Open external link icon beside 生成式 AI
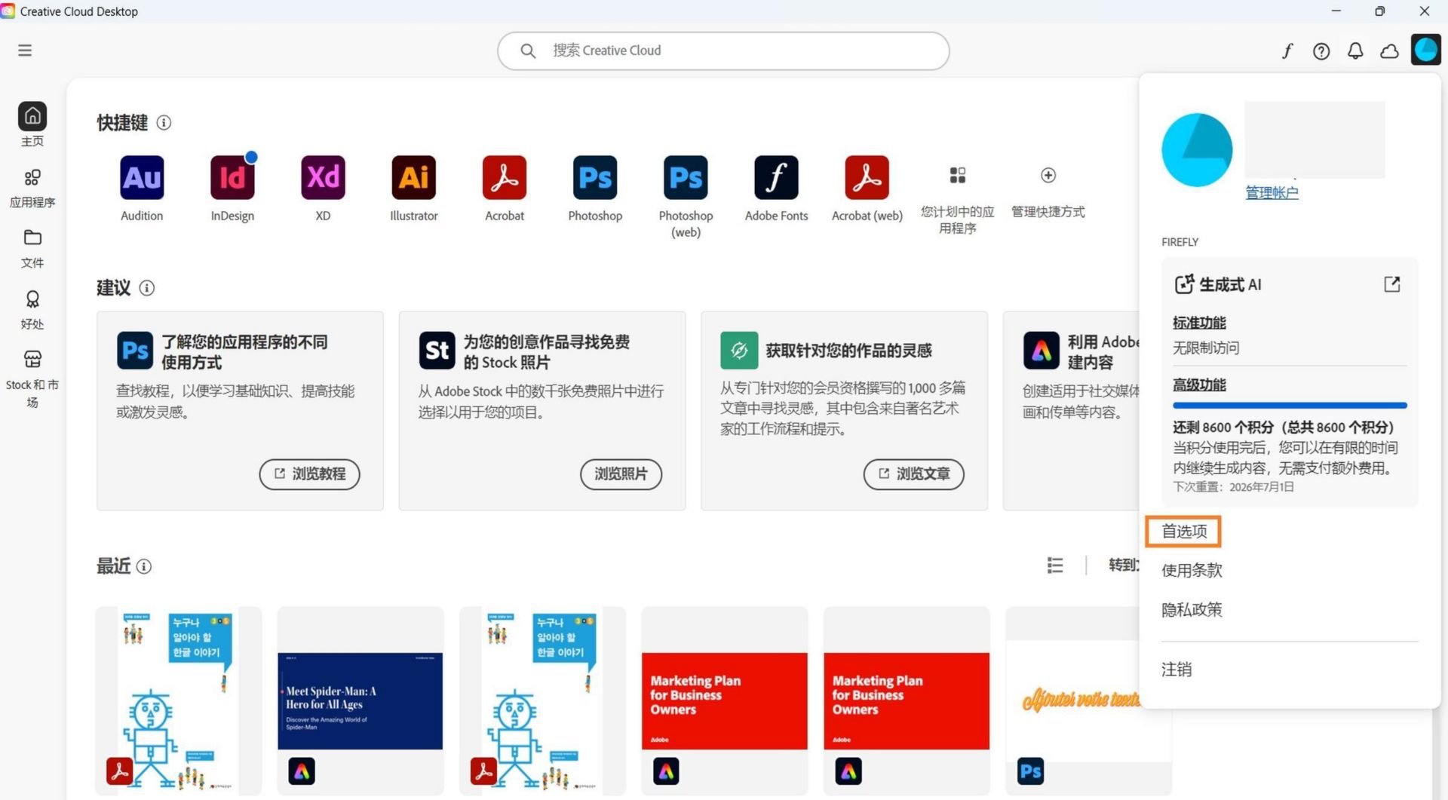This screenshot has height=800, width=1448. click(1392, 284)
